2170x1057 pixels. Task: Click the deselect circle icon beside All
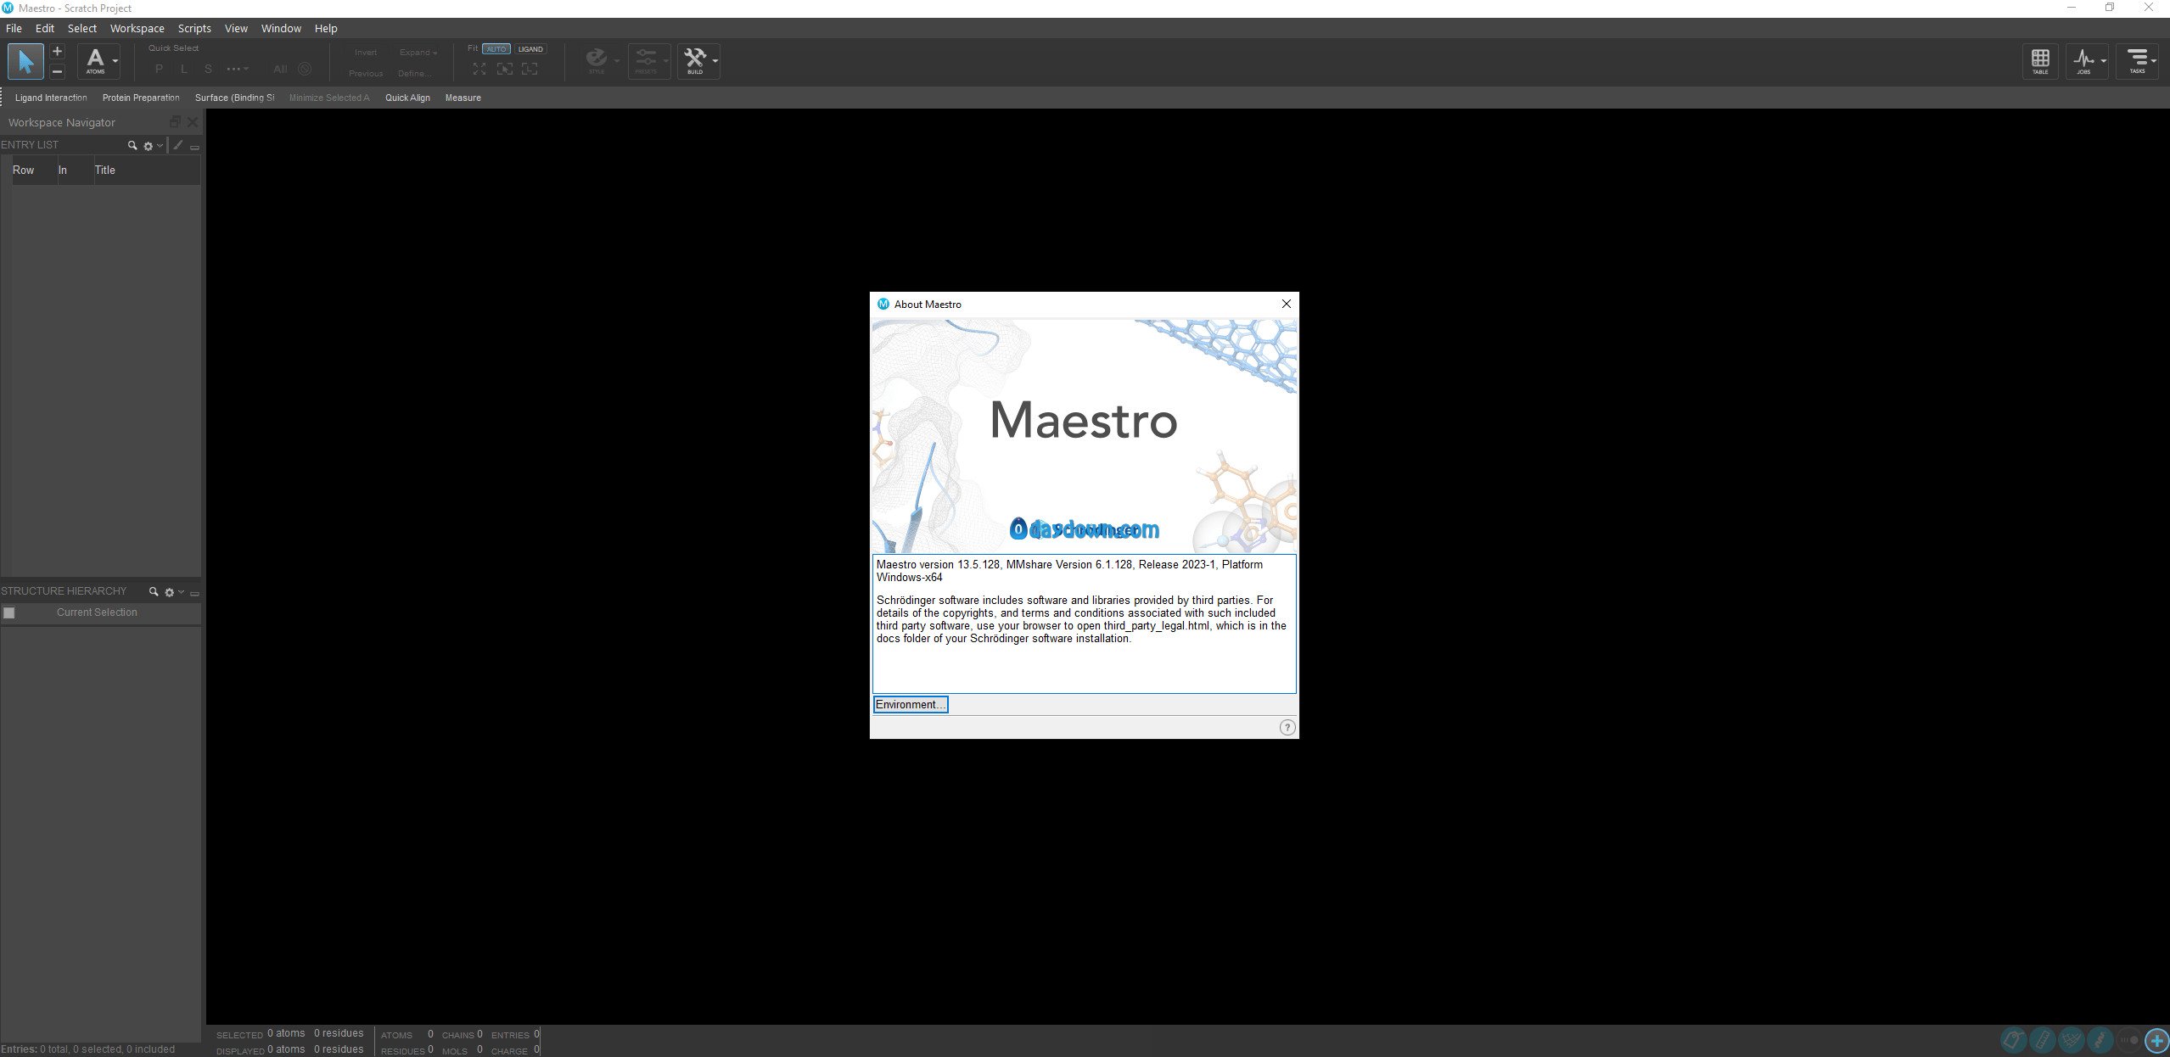click(x=305, y=69)
